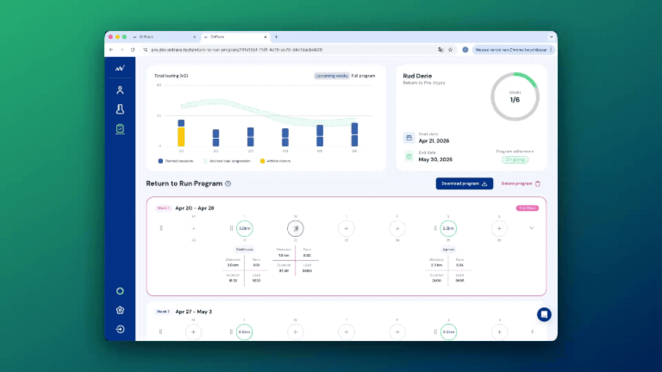Click the site info icon before the URL
This screenshot has height=372, width=662.
click(145, 50)
